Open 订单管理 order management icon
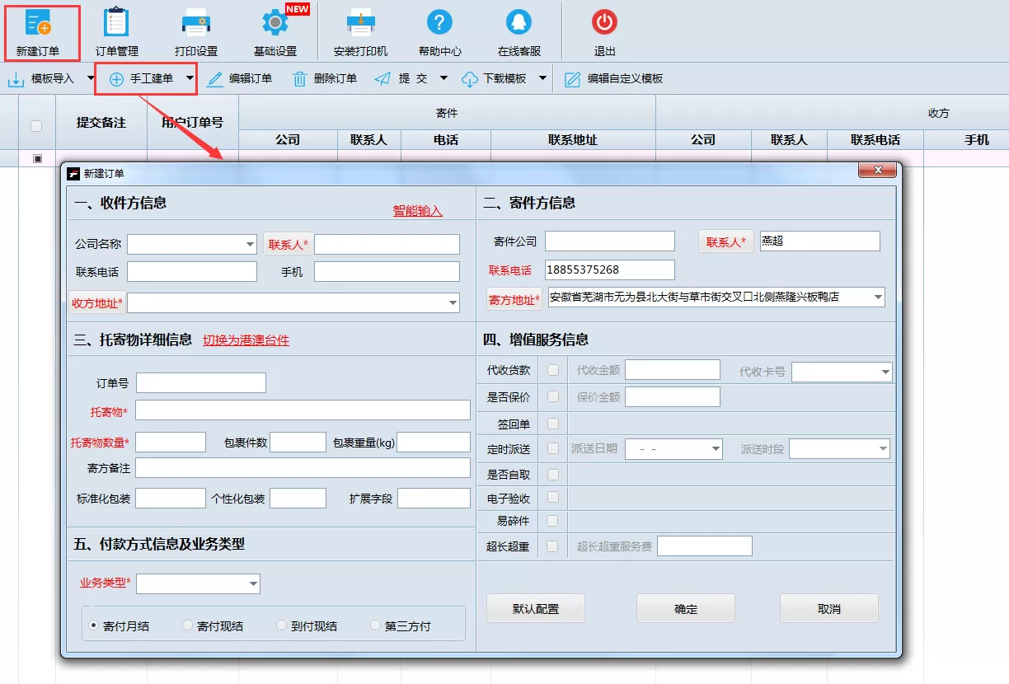The image size is (1009, 684). [x=117, y=23]
